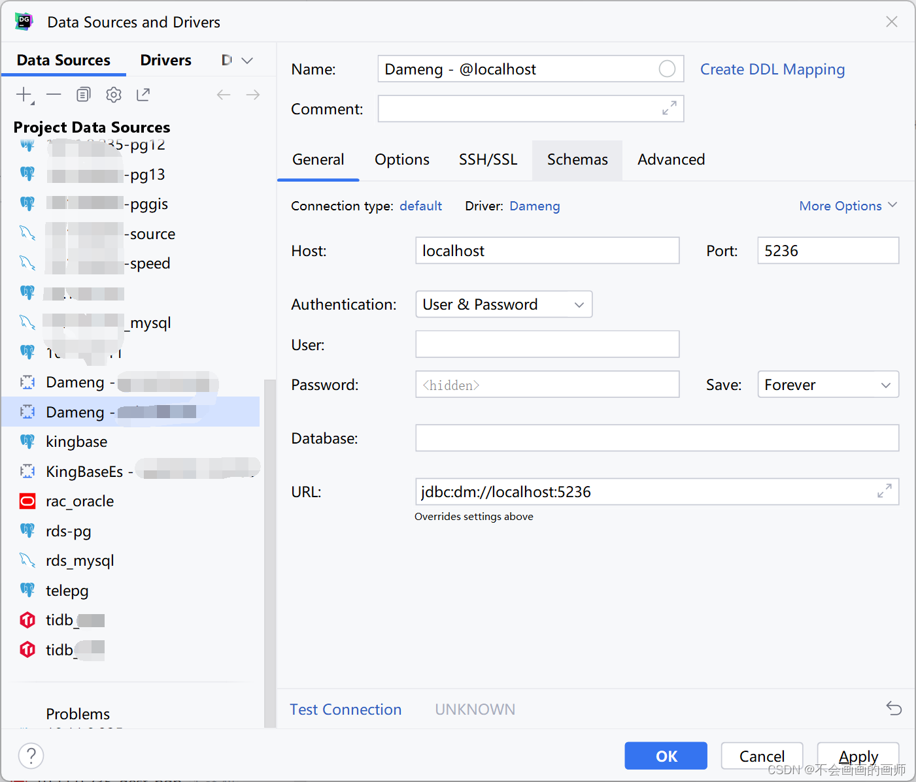The height and width of the screenshot is (782, 916).
Task: Click the Dameng driver link
Action: [535, 206]
